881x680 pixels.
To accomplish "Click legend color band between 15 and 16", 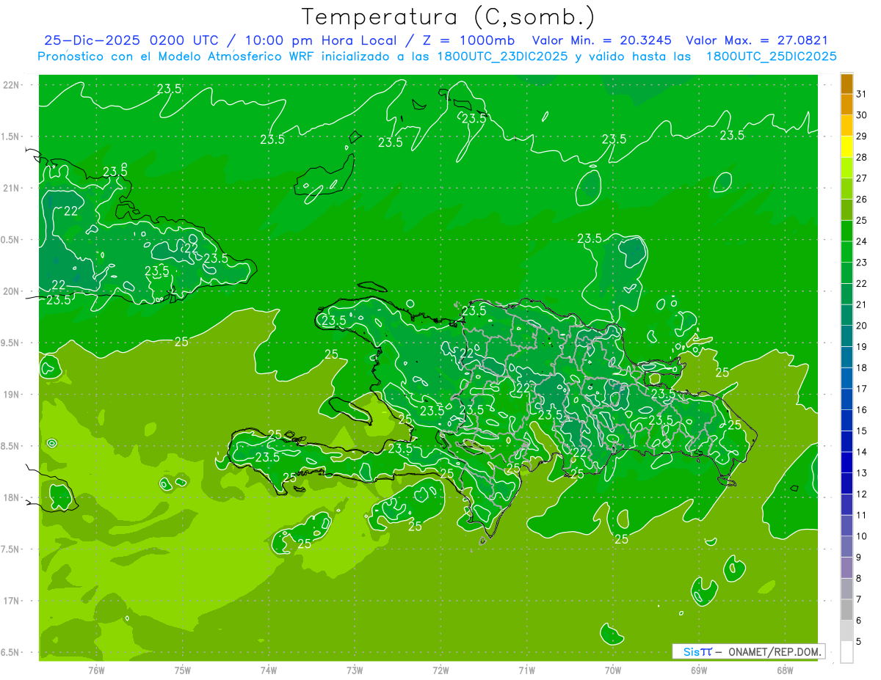I will (846, 420).
